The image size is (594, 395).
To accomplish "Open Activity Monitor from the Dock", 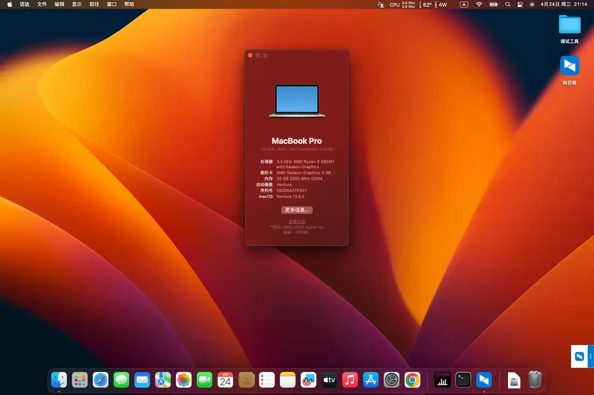I will coord(442,380).
